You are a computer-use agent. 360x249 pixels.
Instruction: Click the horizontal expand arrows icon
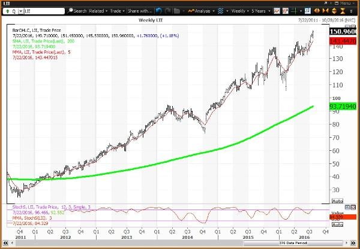point(317,11)
